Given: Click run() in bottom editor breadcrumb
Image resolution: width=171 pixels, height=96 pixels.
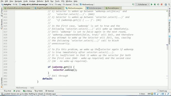Looking at the screenshot, I should click(32, 88).
